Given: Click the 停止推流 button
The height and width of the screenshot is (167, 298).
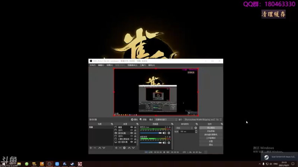Looking at the screenshot, I should tap(211, 128).
